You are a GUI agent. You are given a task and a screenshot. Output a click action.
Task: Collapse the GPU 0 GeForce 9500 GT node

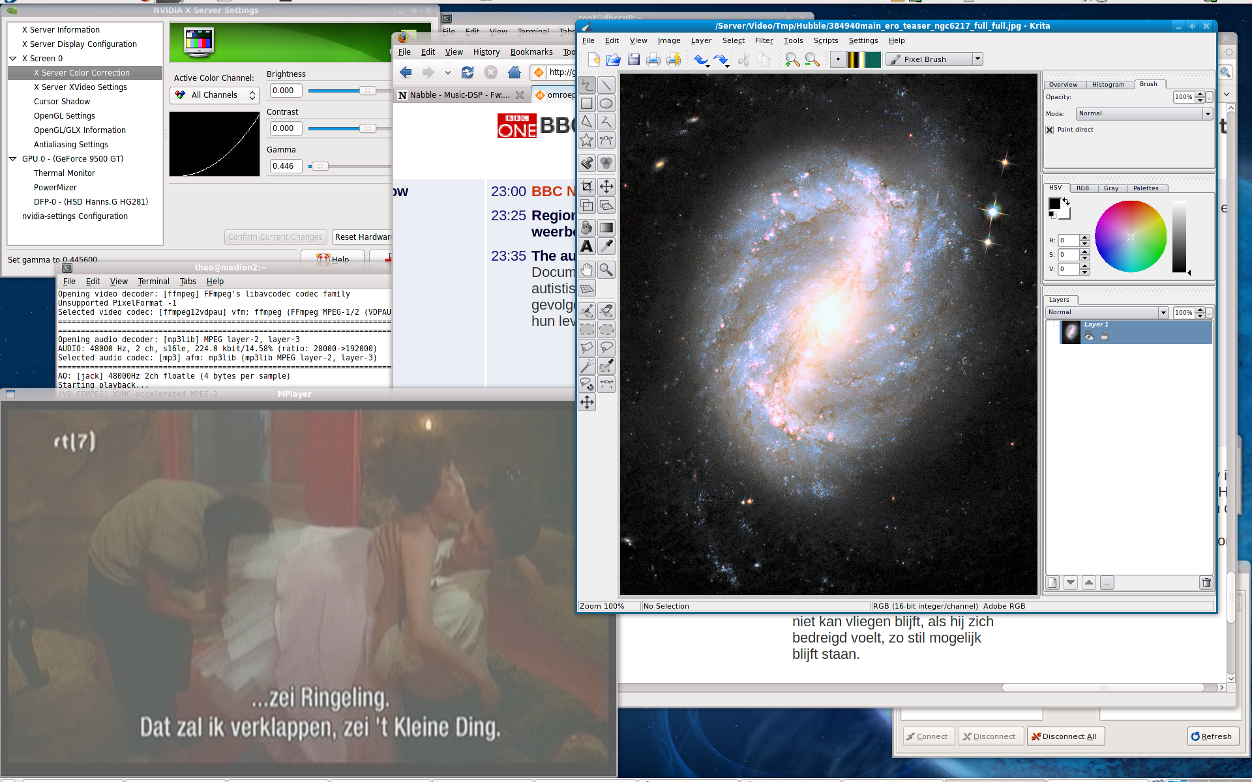(13, 159)
